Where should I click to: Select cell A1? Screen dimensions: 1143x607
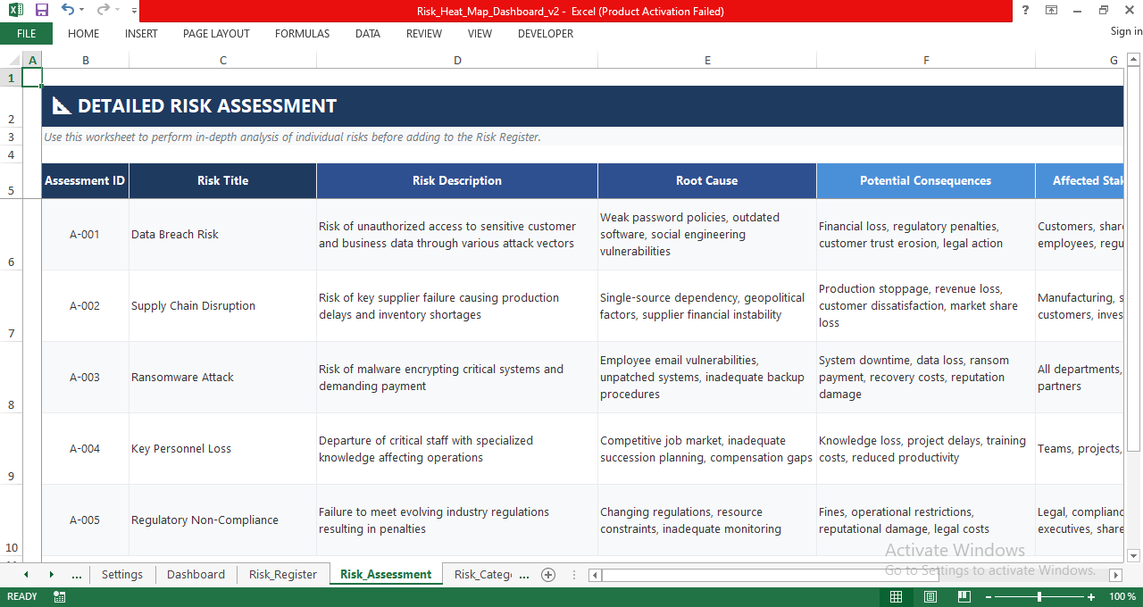pos(32,77)
